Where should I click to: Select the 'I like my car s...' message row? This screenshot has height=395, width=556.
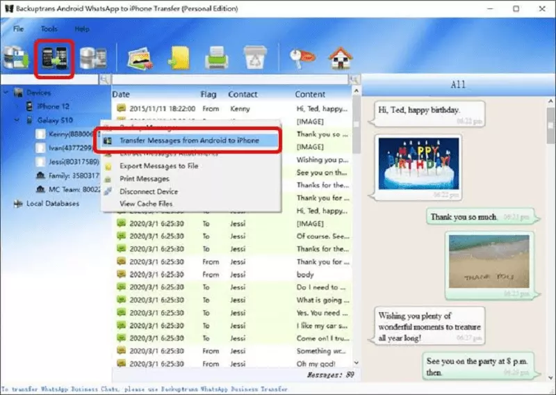232,325
